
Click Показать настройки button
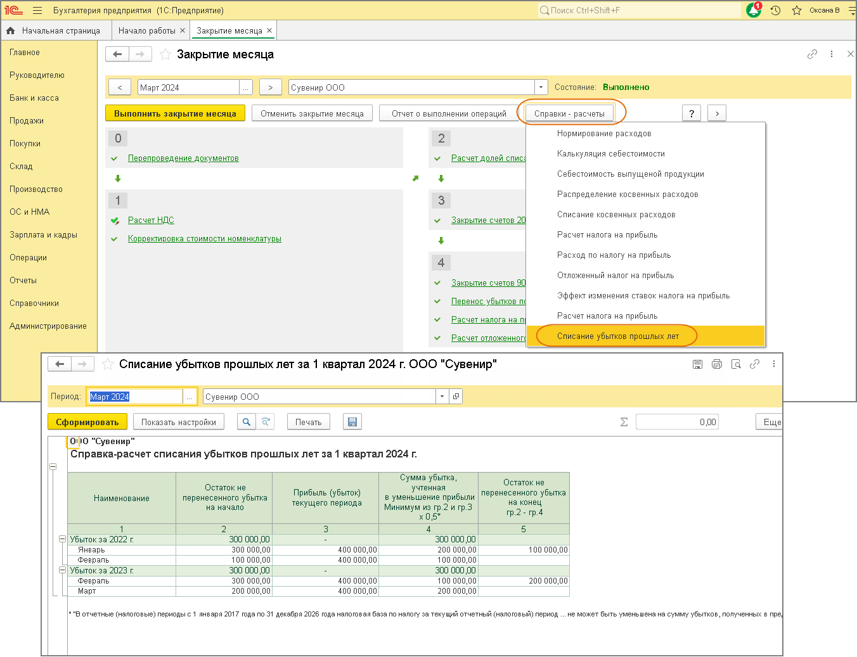179,422
